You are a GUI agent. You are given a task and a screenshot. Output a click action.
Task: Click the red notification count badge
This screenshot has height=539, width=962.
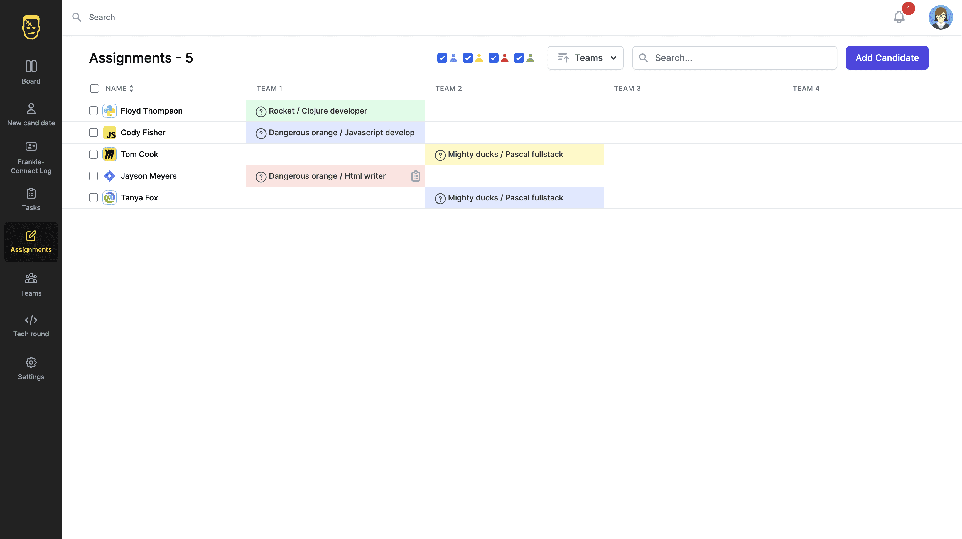908,8
